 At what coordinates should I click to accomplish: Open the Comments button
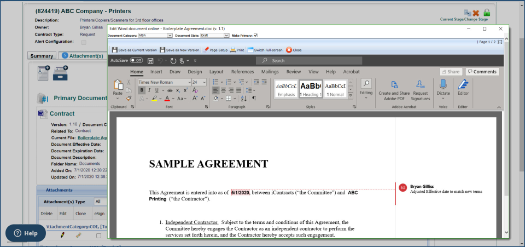(482, 72)
